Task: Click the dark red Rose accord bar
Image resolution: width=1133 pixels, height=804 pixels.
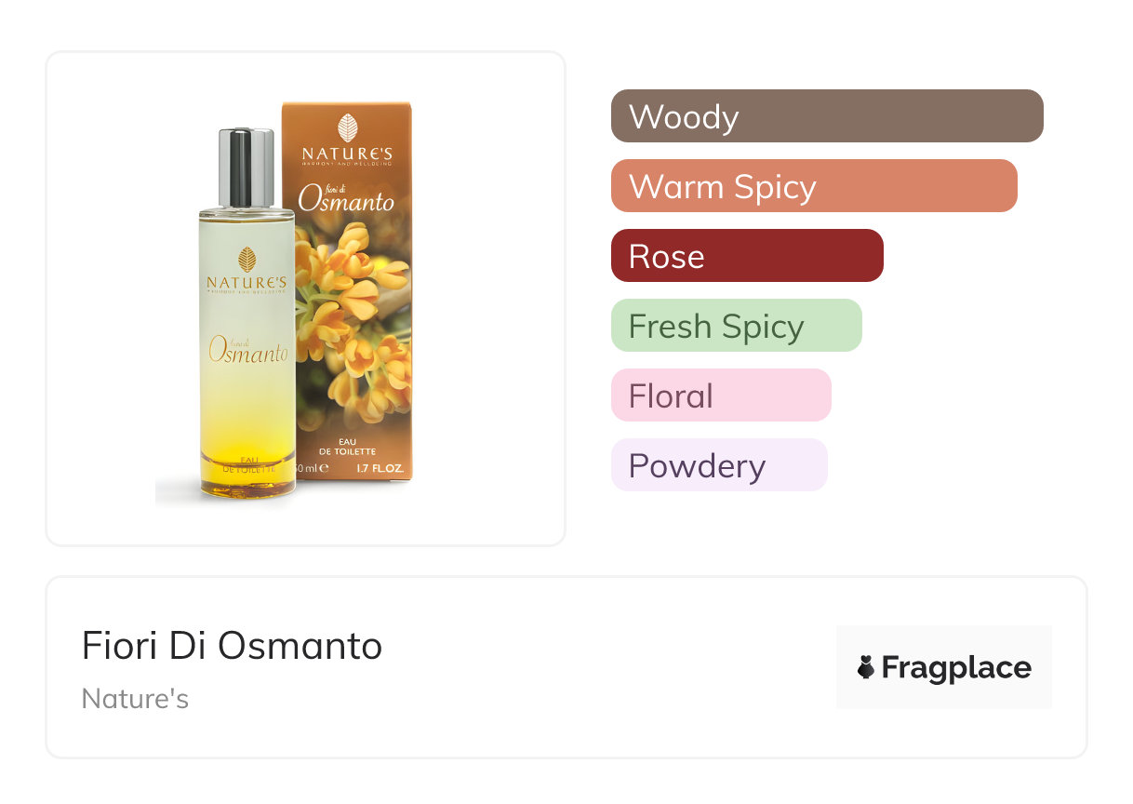Action: pyautogui.click(x=746, y=256)
